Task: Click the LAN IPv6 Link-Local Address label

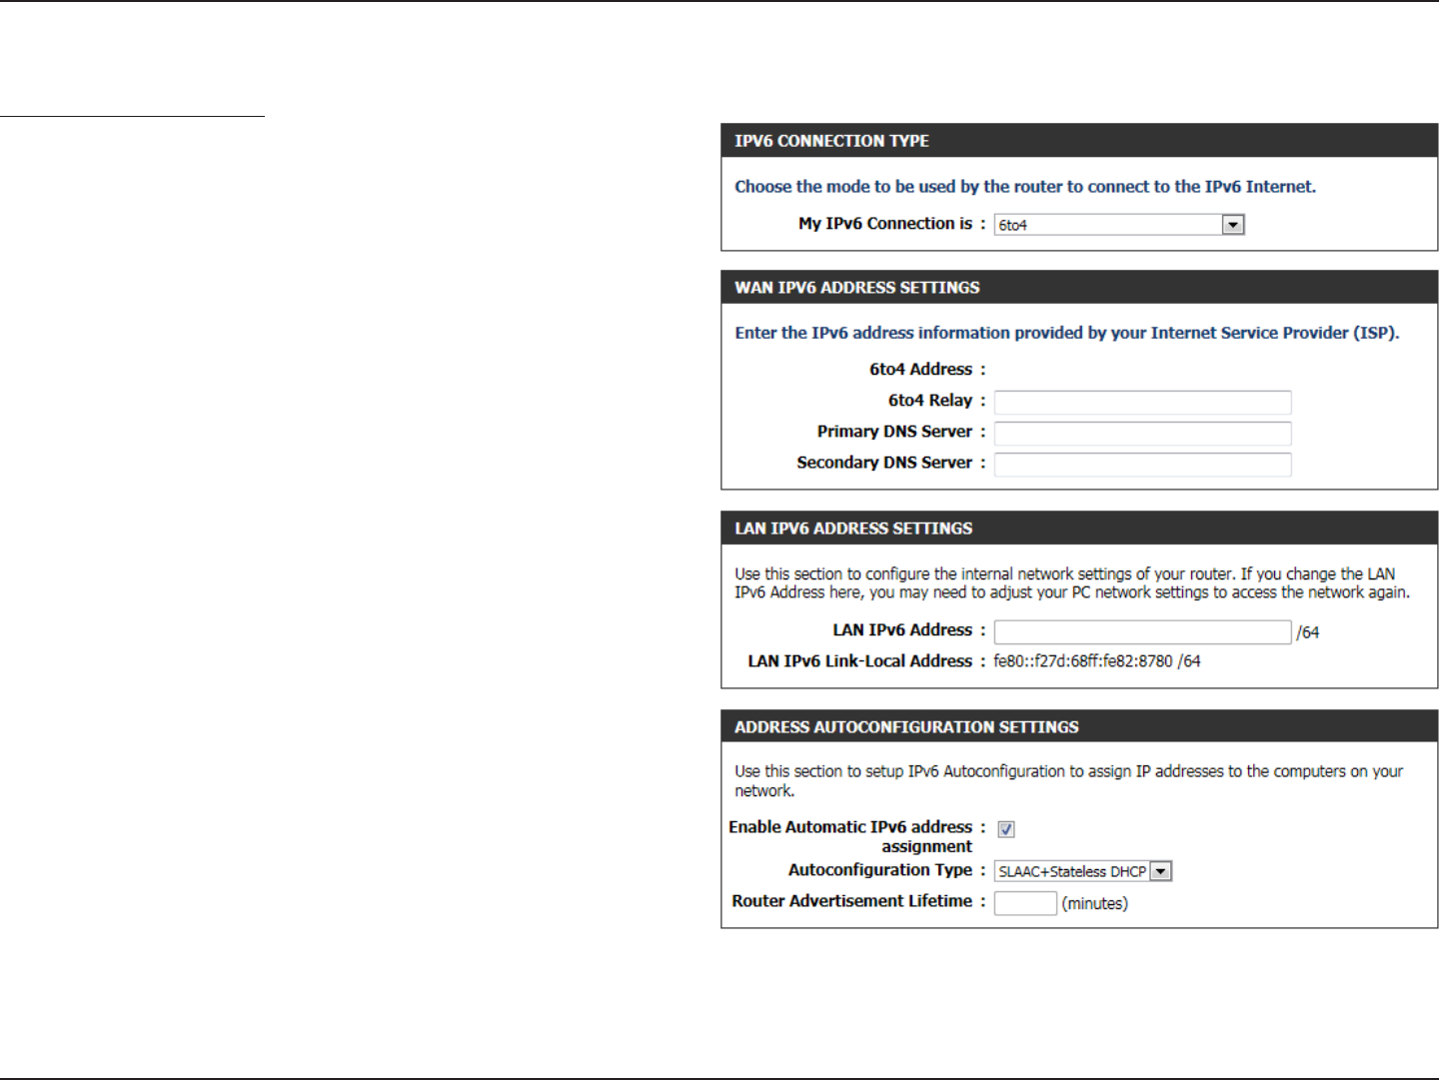Action: (x=859, y=661)
